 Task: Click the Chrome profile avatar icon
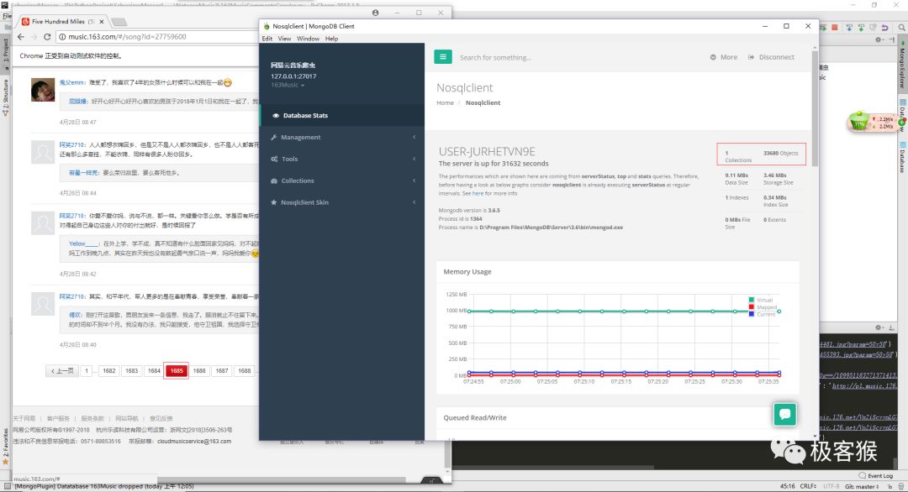pyautogui.click(x=375, y=12)
